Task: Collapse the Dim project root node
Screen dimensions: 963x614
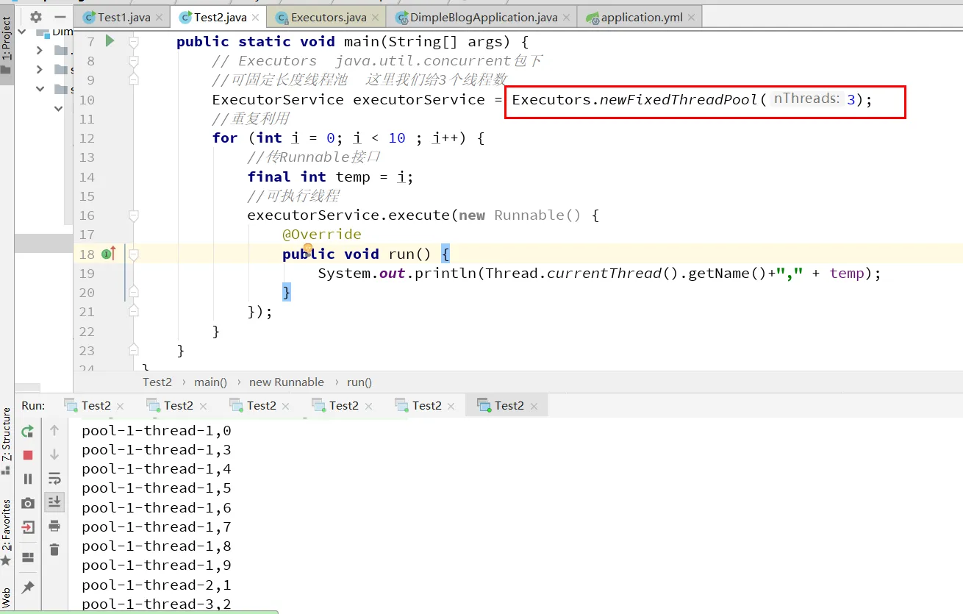Action: coord(21,32)
